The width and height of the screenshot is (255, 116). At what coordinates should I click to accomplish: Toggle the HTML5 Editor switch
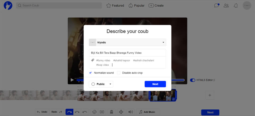[x=193, y=80]
